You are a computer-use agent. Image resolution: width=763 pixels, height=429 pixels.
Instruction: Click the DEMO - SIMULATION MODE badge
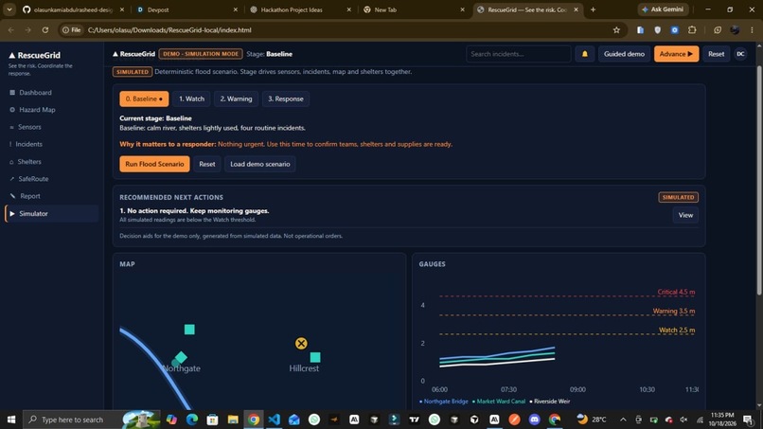201,54
